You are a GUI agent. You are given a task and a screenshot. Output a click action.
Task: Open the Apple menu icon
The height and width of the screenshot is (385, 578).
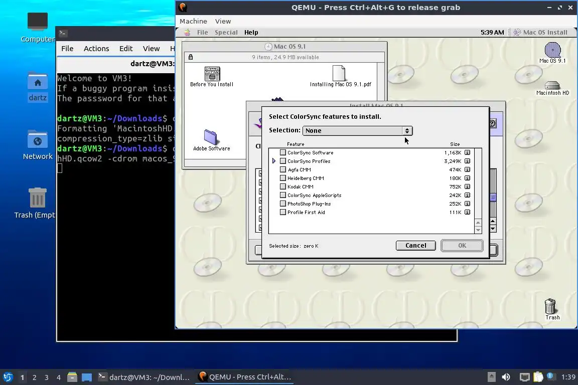coord(187,33)
